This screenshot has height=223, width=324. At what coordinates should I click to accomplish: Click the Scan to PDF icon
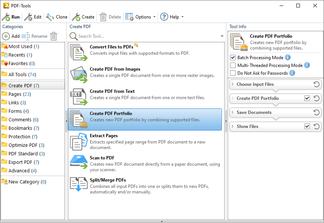point(78,162)
